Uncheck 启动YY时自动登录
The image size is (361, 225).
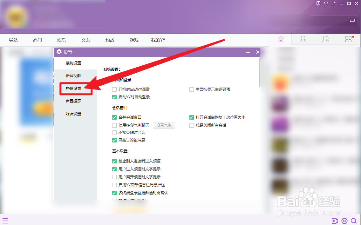point(114,97)
